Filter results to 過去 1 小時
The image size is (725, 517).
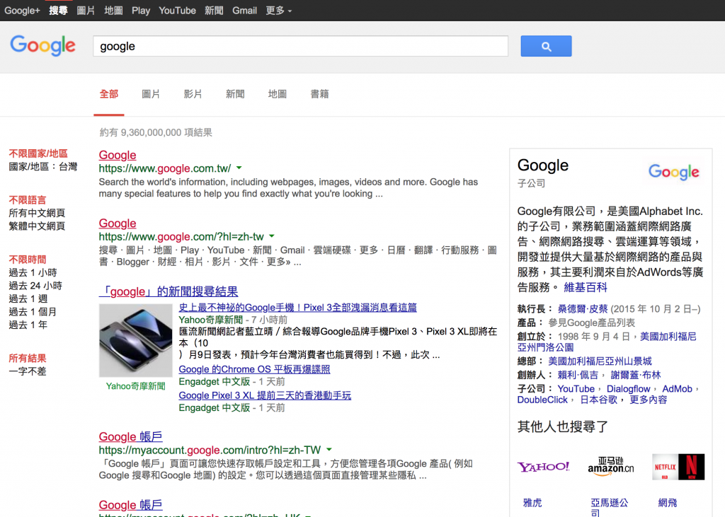(33, 272)
